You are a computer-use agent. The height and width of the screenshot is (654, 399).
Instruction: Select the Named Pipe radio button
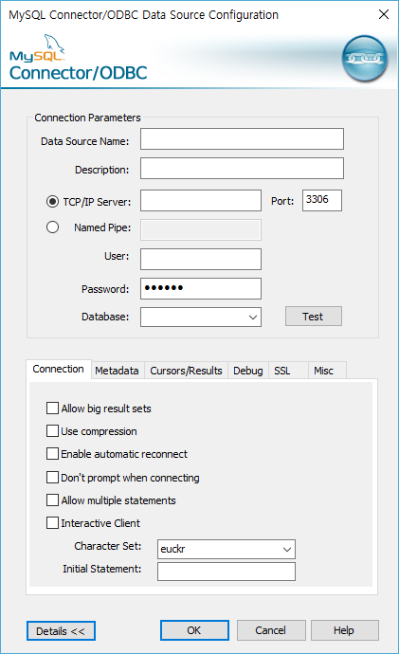point(52,227)
